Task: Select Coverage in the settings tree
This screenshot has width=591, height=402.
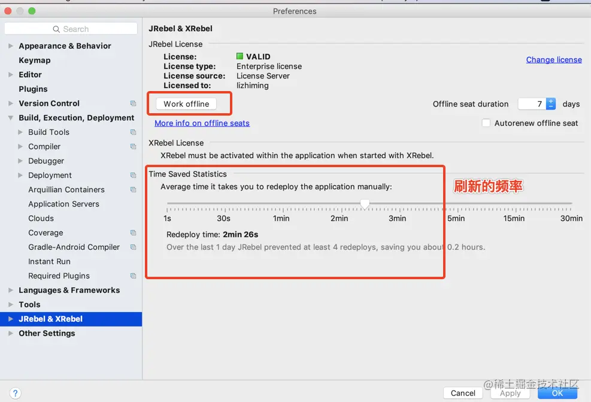Action: coord(46,232)
